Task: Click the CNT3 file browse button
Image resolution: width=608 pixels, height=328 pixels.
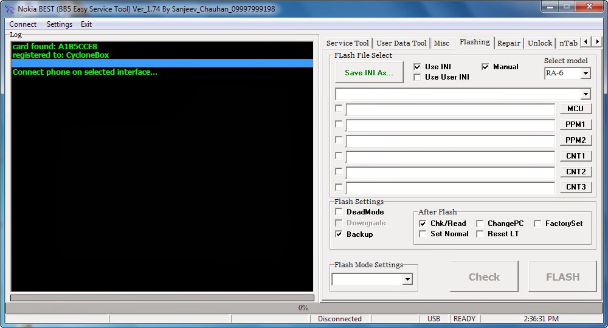Action: (x=575, y=187)
